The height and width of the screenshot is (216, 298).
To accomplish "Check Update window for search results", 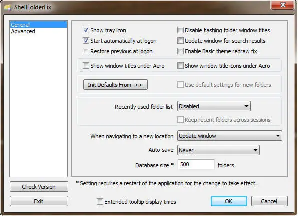I will (x=180, y=40).
